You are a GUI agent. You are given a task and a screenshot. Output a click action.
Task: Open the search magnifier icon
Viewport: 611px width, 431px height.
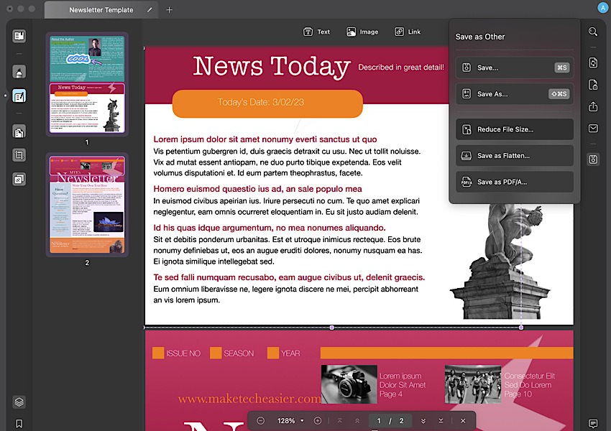[593, 32]
